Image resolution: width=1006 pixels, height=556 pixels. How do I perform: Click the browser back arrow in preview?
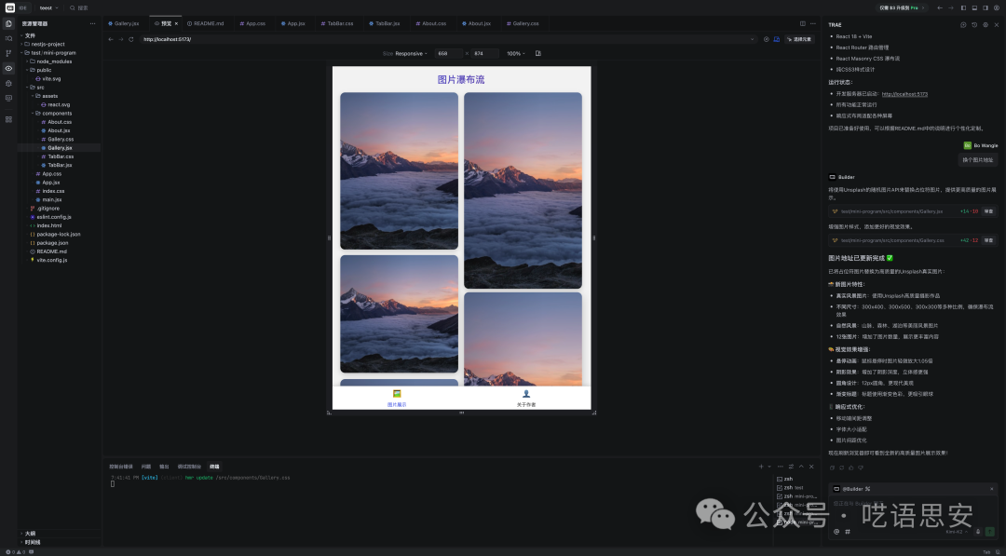tap(111, 39)
